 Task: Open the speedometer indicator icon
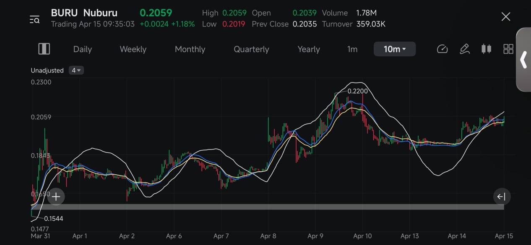click(442, 49)
